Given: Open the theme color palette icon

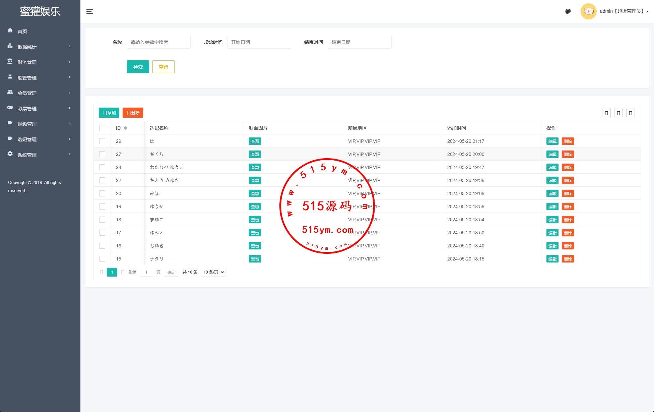Looking at the screenshot, I should click(568, 11).
